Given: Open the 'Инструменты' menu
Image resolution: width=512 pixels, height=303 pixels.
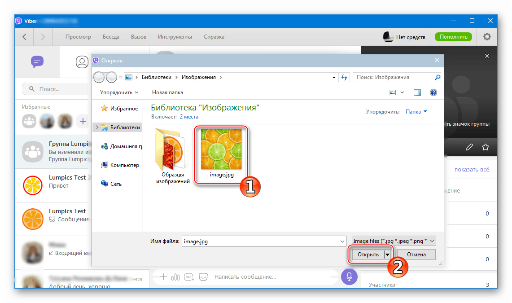Looking at the screenshot, I should [175, 36].
